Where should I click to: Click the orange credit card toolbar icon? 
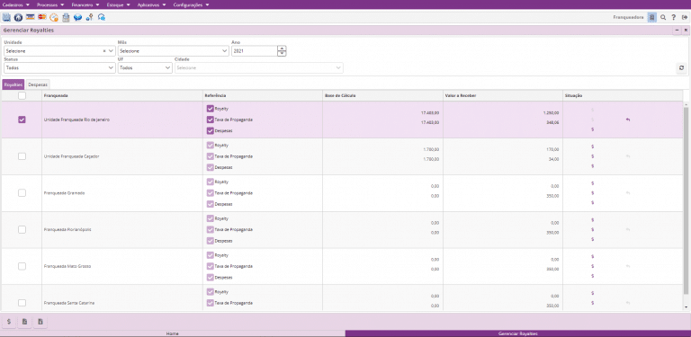coord(42,18)
